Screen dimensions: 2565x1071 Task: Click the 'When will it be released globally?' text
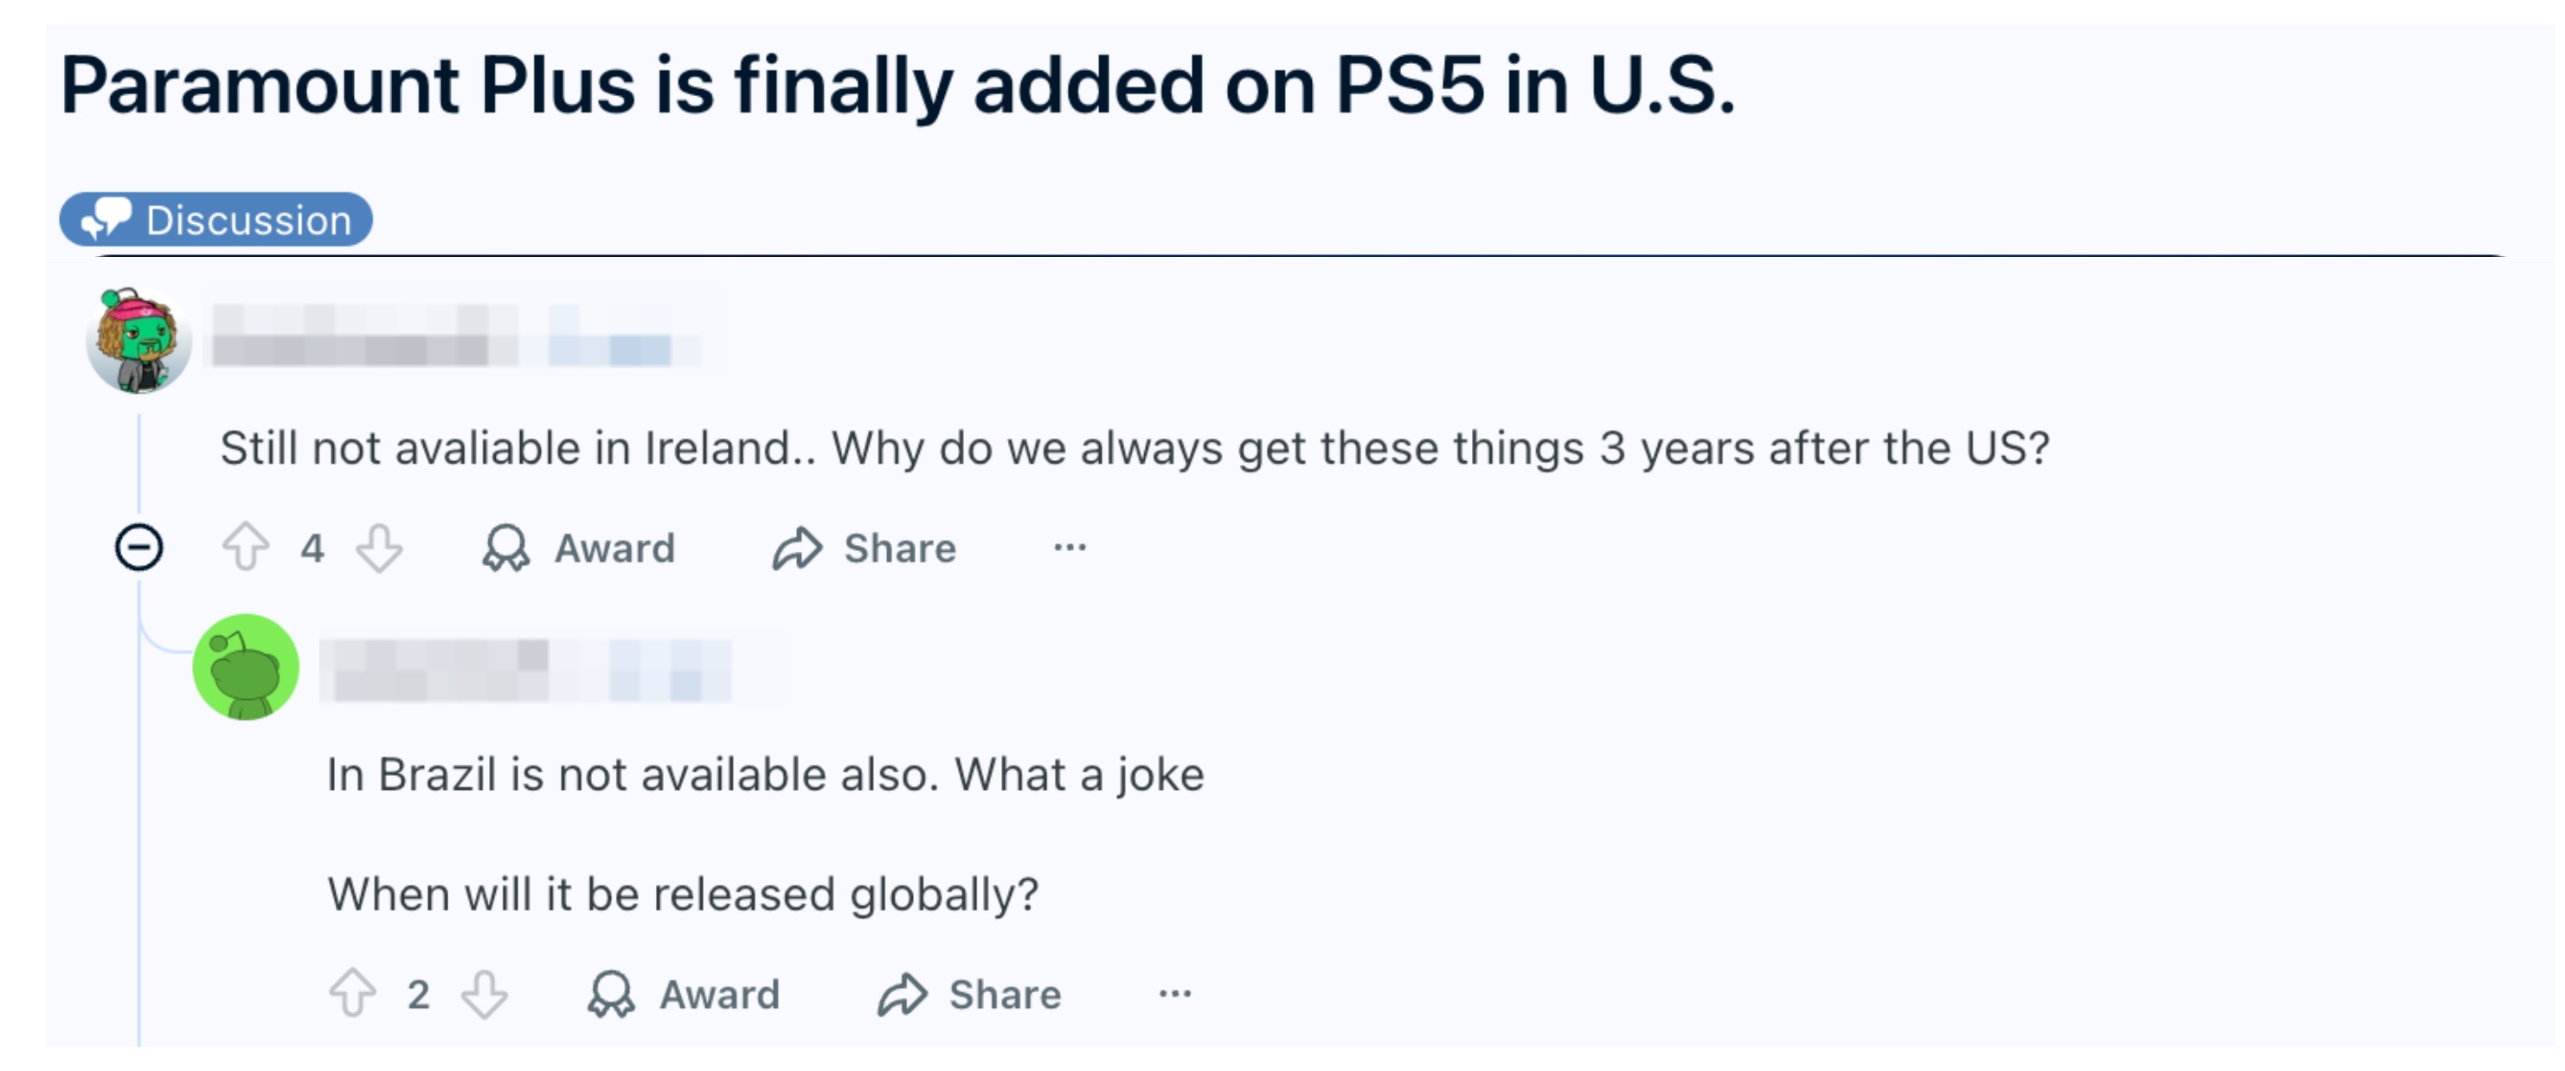(682, 894)
